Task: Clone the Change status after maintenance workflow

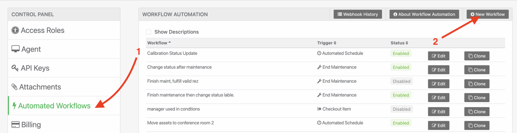Action: pos(477,70)
